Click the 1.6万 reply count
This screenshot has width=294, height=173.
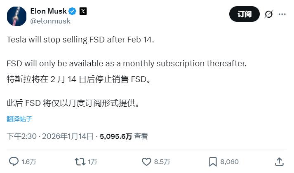coord(28,162)
